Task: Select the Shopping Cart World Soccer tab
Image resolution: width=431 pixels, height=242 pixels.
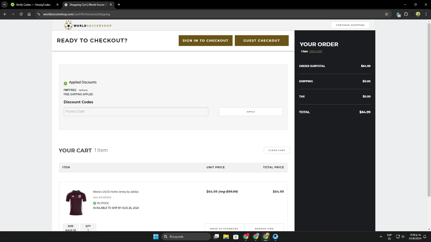Action: 88,5
